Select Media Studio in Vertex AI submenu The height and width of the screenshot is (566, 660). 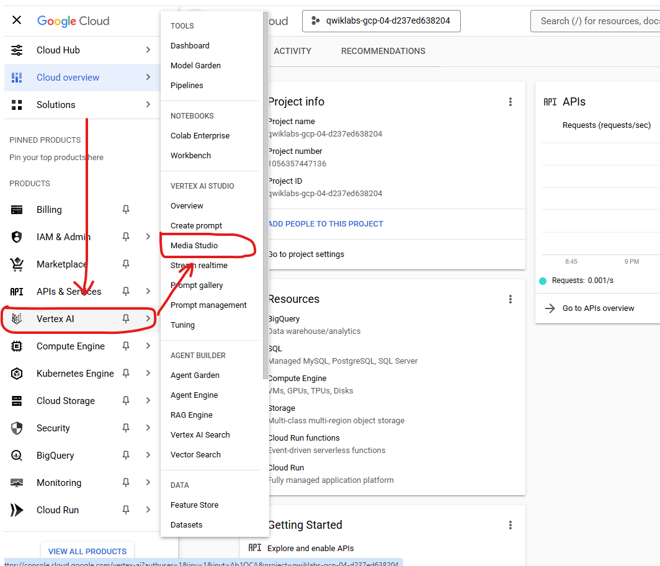click(x=194, y=246)
